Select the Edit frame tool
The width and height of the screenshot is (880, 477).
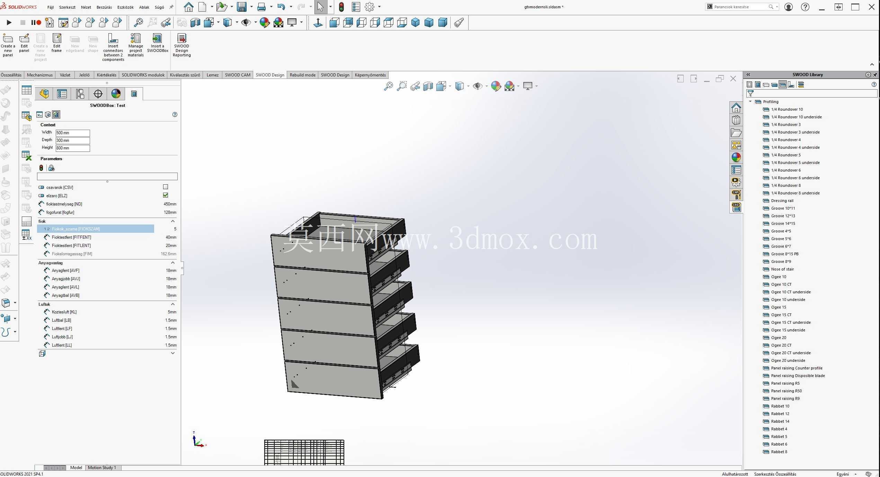56,43
